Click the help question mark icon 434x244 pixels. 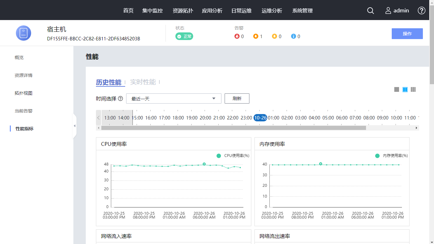(421, 10)
